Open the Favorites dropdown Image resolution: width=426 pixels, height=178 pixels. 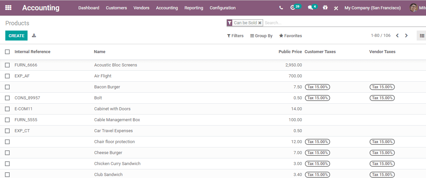[291, 36]
